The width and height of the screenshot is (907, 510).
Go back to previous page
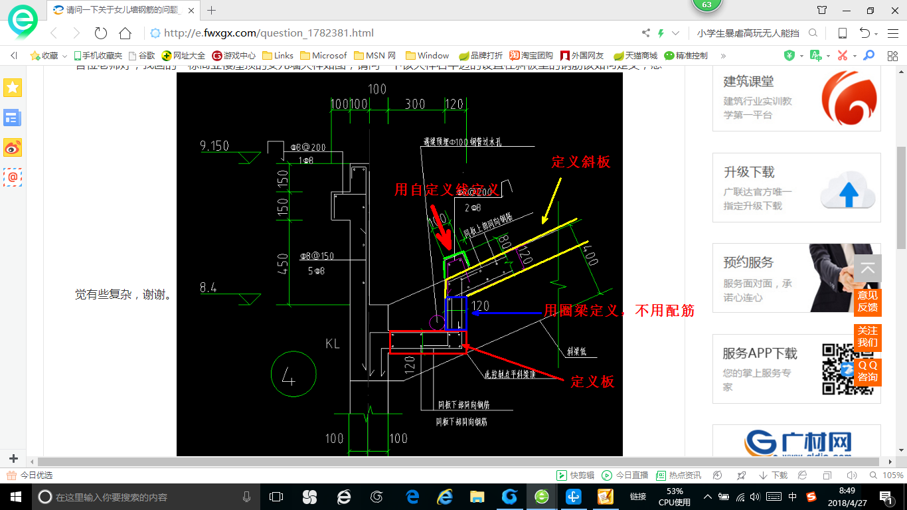(54, 33)
